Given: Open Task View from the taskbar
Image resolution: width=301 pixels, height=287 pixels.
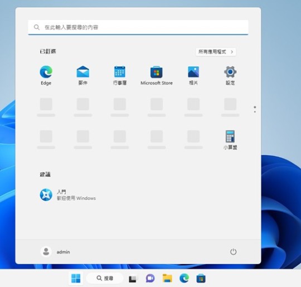Looking at the screenshot, I should click(133, 279).
